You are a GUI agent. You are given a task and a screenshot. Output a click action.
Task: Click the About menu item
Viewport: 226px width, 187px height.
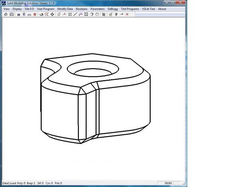[162, 9]
